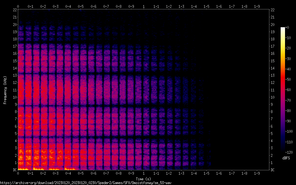Image resolution: width=296 pixels, height=185 pixels.
Task: Click the 1.9 tick on the top time axis
Action: (x=256, y=6)
